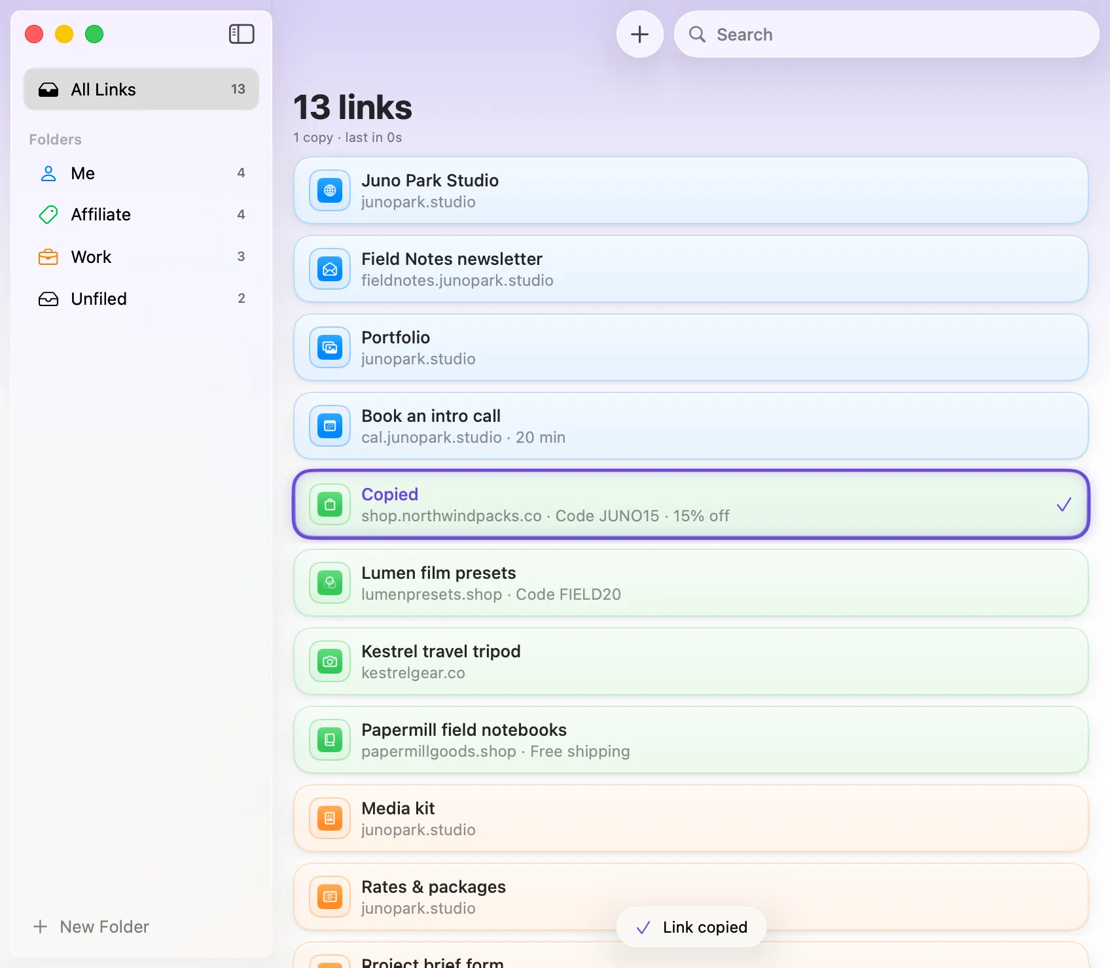Click the 13 count badge on All Links

click(238, 89)
